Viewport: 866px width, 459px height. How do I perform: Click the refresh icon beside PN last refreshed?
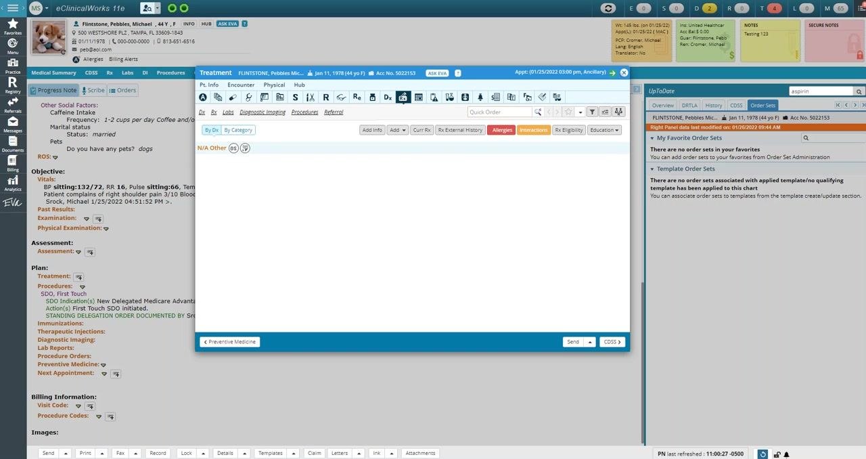pyautogui.click(x=762, y=454)
